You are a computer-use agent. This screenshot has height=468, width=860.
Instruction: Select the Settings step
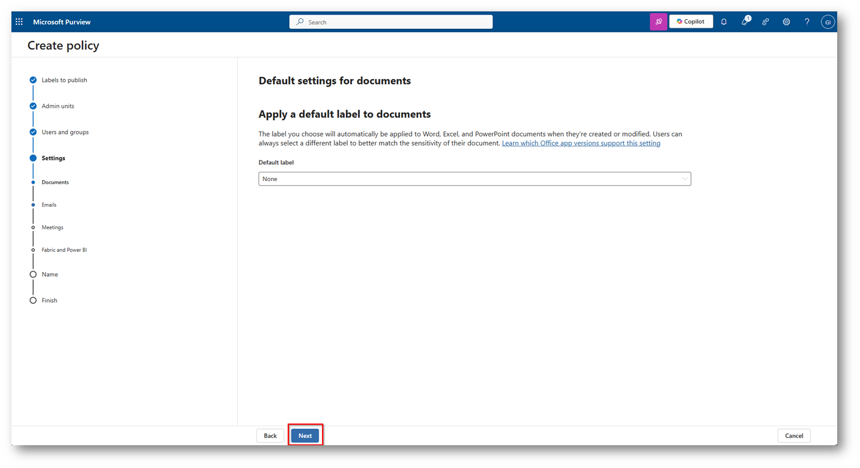[x=53, y=158]
